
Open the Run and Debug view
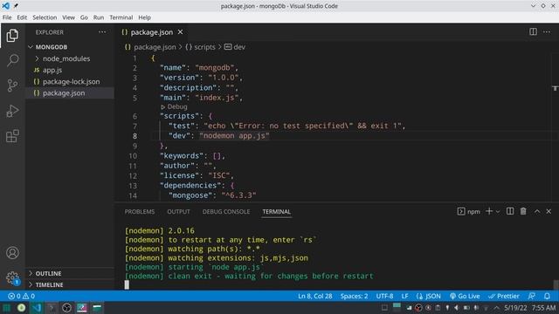(x=12, y=111)
